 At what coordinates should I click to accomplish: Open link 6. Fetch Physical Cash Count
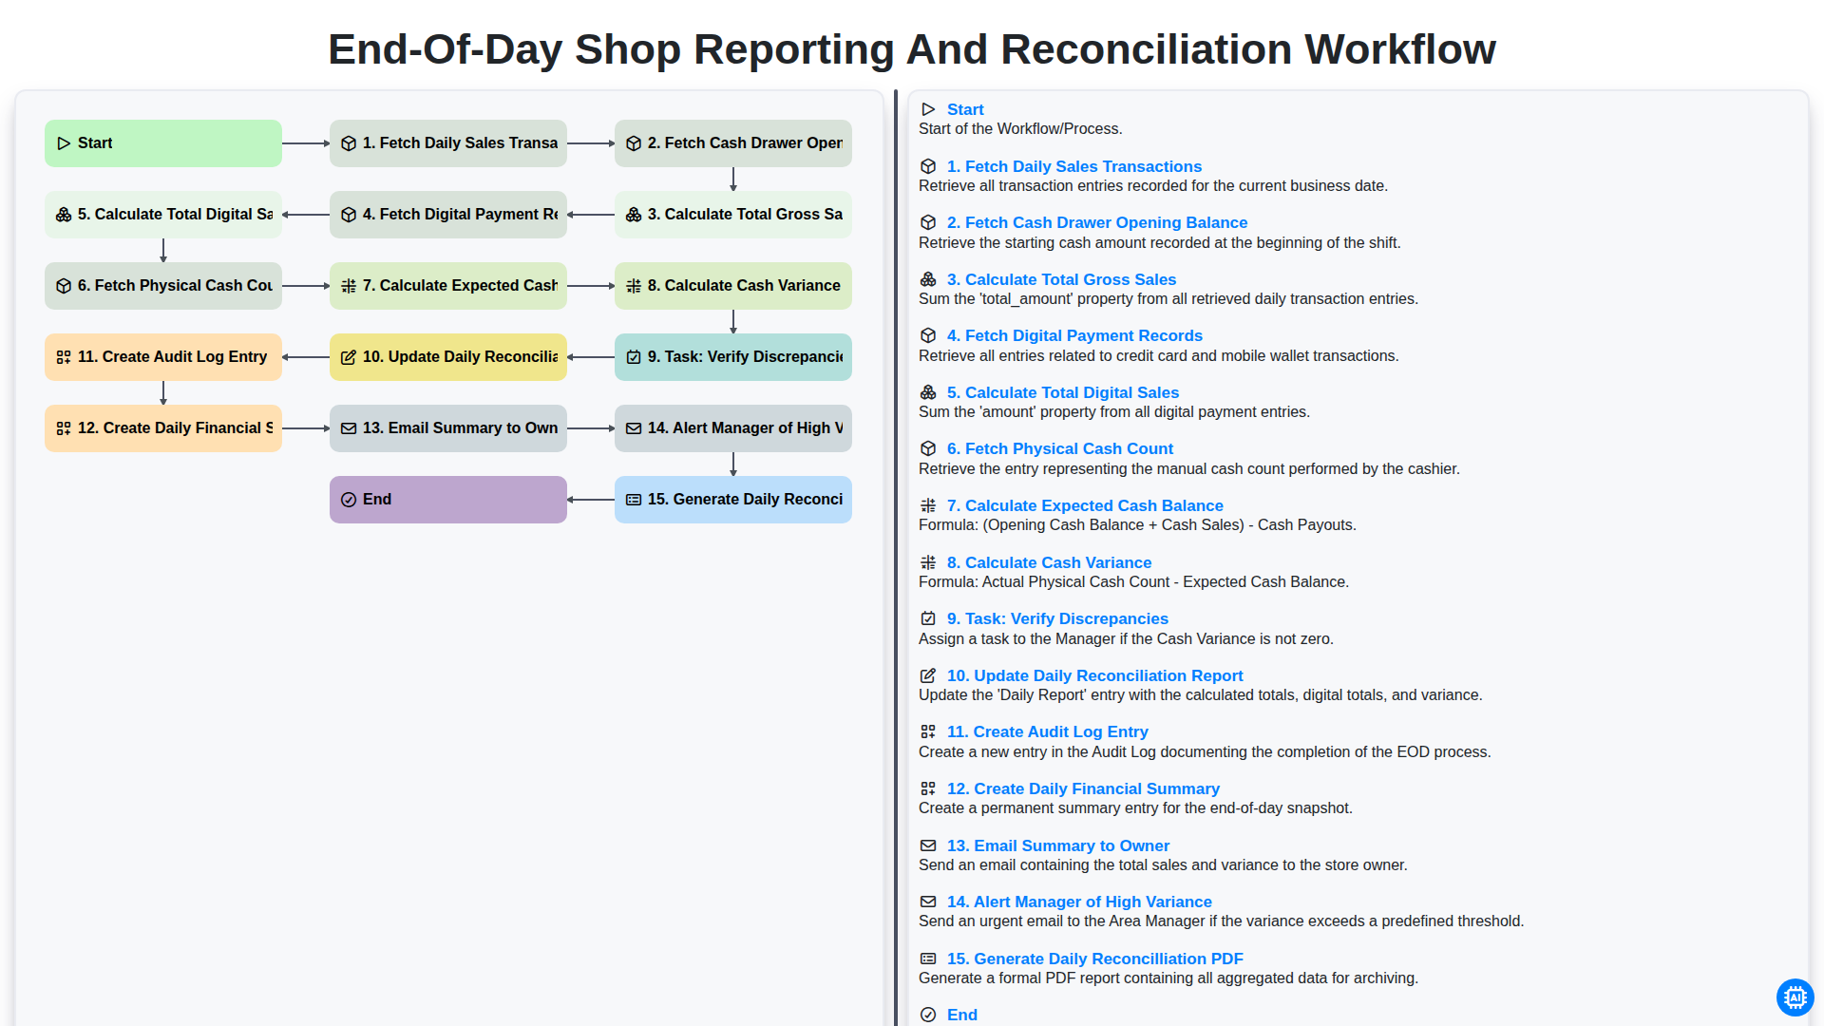point(1060,449)
